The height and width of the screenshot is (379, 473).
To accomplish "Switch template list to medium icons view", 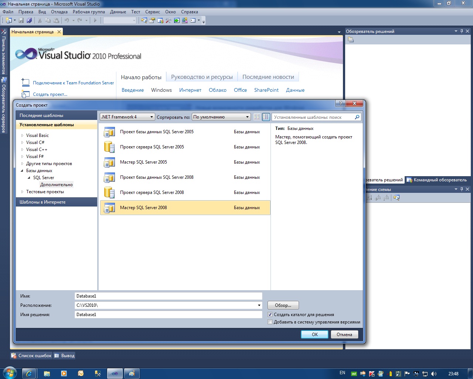I will point(266,117).
